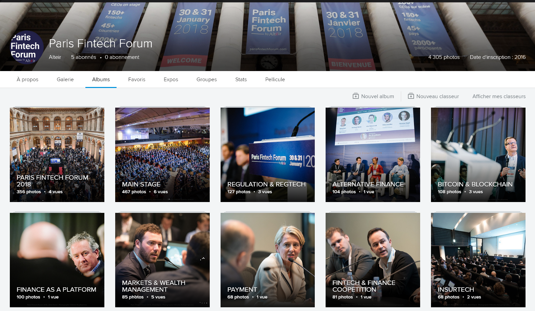
Task: Click the Nouveau classeur plus icon
Action: (411, 96)
